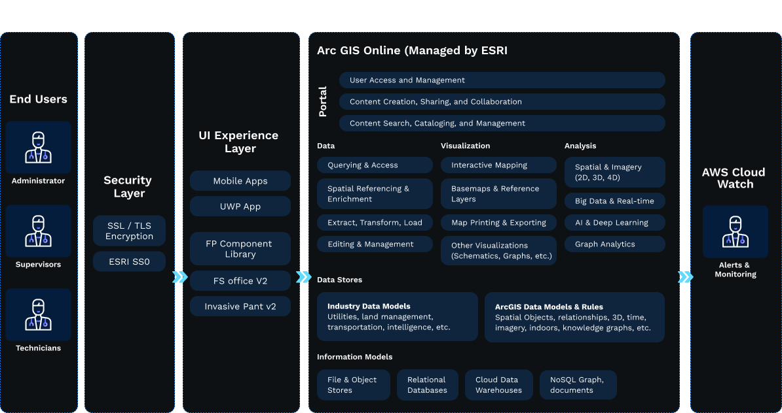Select Relational Databases information model
Screen dimensions: 782x413
pyautogui.click(x=427, y=385)
